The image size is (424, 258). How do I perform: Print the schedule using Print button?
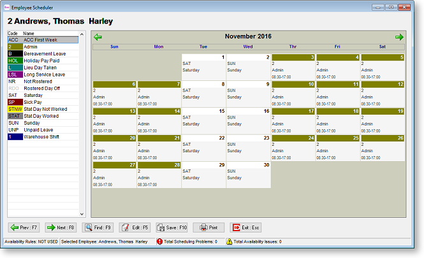click(209, 227)
